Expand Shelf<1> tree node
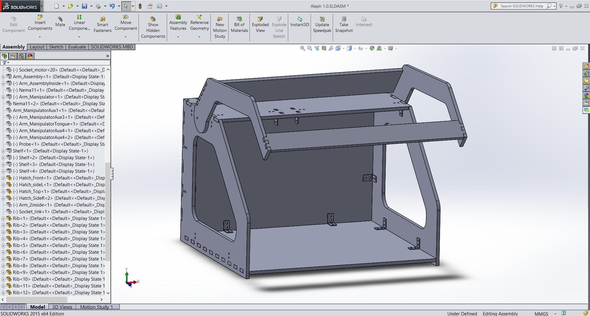Screen dimensions: 590x316 (x=3, y=151)
